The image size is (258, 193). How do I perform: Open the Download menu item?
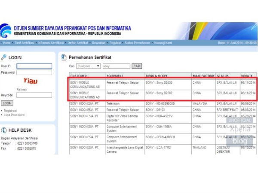pyautogui.click(x=98, y=43)
